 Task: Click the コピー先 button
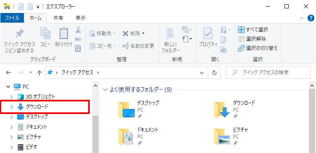(x=102, y=46)
